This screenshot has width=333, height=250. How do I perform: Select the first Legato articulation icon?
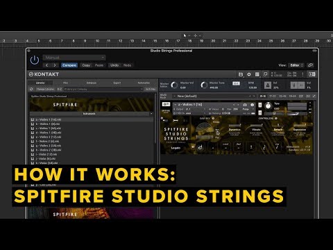200,147
